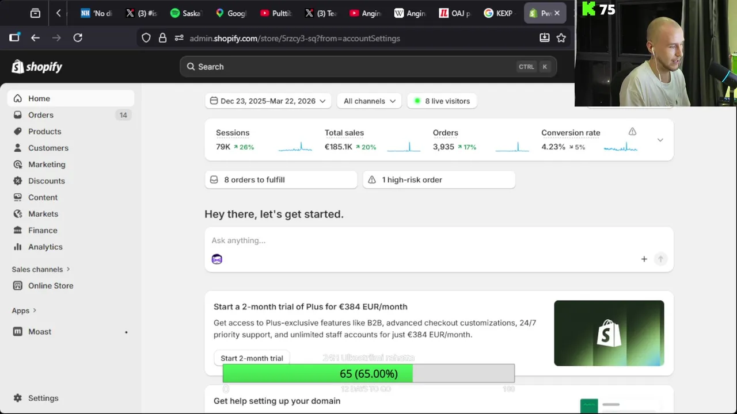Switch to the KEXP Google tab

click(x=499, y=13)
